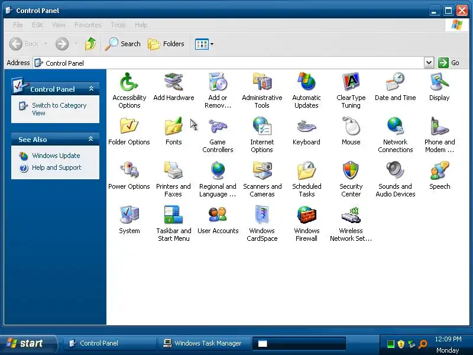Open the Start menu

pyautogui.click(x=28, y=343)
